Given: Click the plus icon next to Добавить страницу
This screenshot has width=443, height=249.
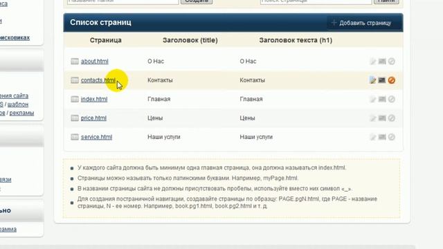Looking at the screenshot, I should click(x=334, y=23).
